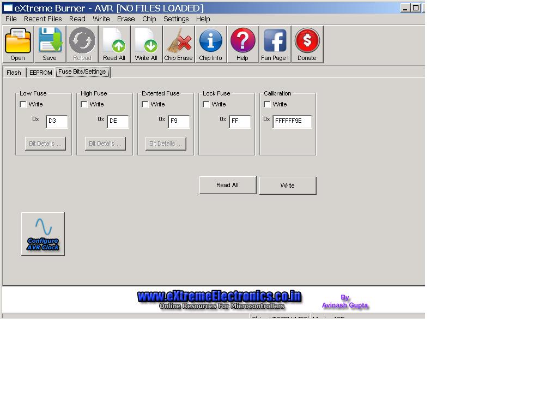The image size is (534, 401).
Task: Tick Write checkbox under Lock Fuse
Action: click(206, 104)
